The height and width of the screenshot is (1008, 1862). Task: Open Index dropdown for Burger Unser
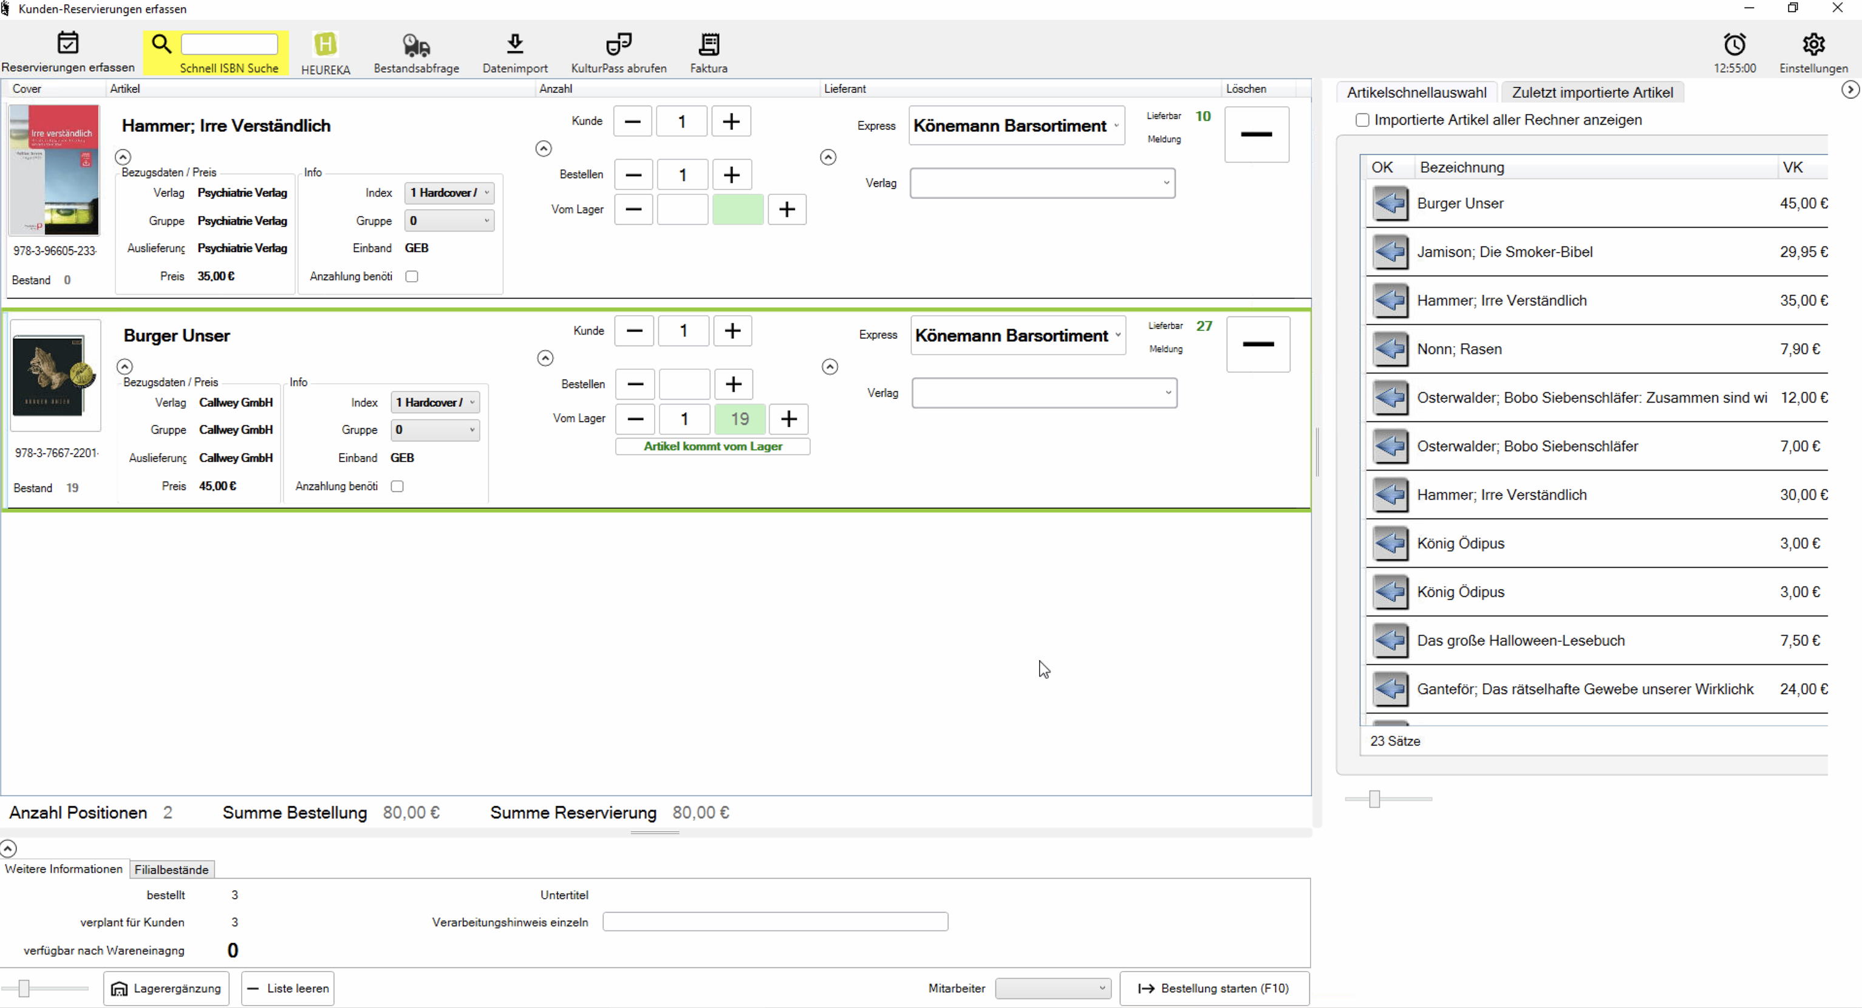pos(434,403)
